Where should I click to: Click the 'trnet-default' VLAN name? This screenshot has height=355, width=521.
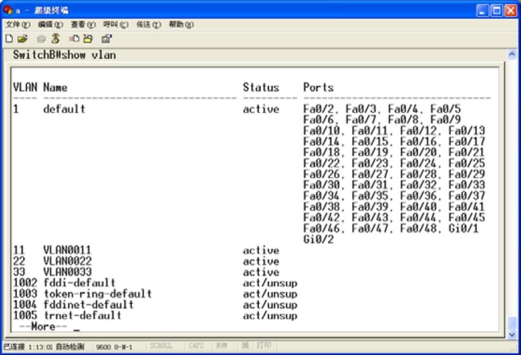[x=83, y=315]
